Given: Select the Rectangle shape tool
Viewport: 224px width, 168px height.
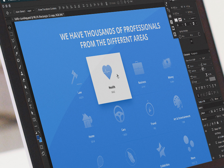Looking at the screenshot, I should point(34,120).
